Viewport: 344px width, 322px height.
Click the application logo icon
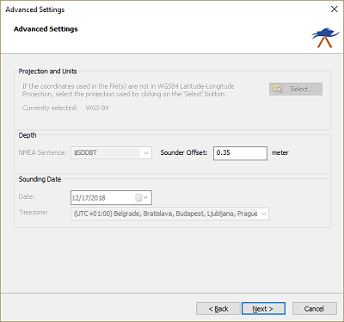(x=325, y=38)
